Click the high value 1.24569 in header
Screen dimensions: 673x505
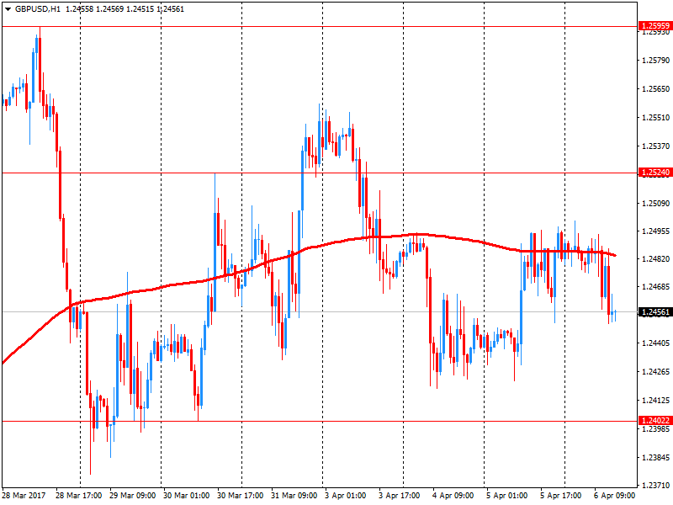[x=109, y=9]
